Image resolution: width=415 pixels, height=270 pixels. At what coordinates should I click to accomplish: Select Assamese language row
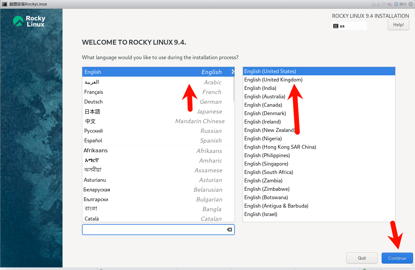tap(158, 170)
